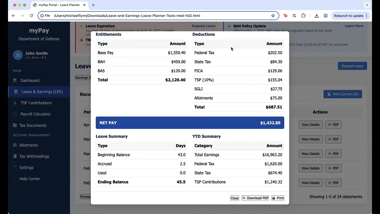Reload the current browser page
The height and width of the screenshot is (214, 380).
click(x=31, y=16)
